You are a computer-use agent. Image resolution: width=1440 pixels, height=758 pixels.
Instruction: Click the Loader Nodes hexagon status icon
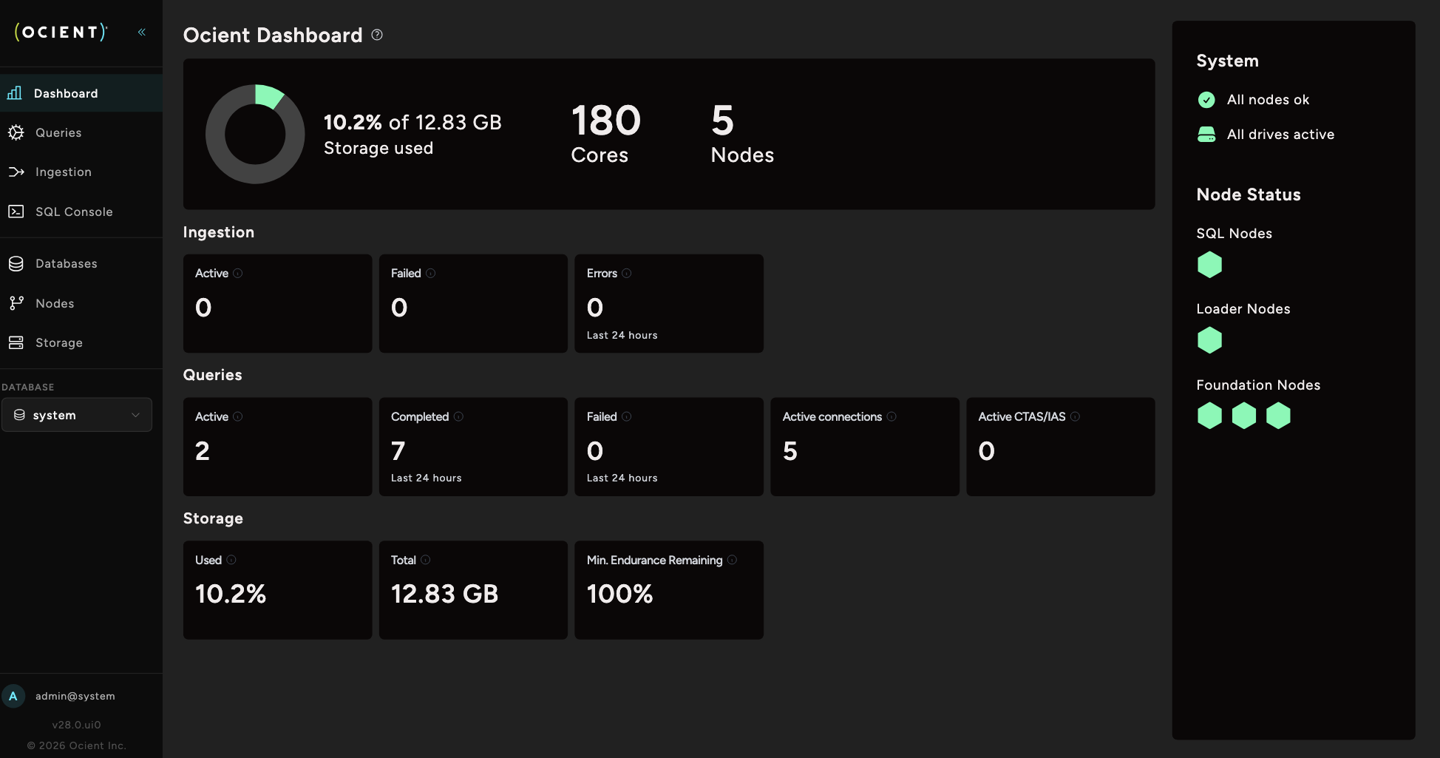(1209, 340)
